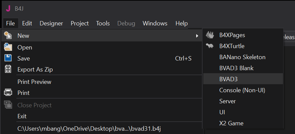Open the Edit menu
295x134 pixels.
pyautogui.click(x=27, y=23)
